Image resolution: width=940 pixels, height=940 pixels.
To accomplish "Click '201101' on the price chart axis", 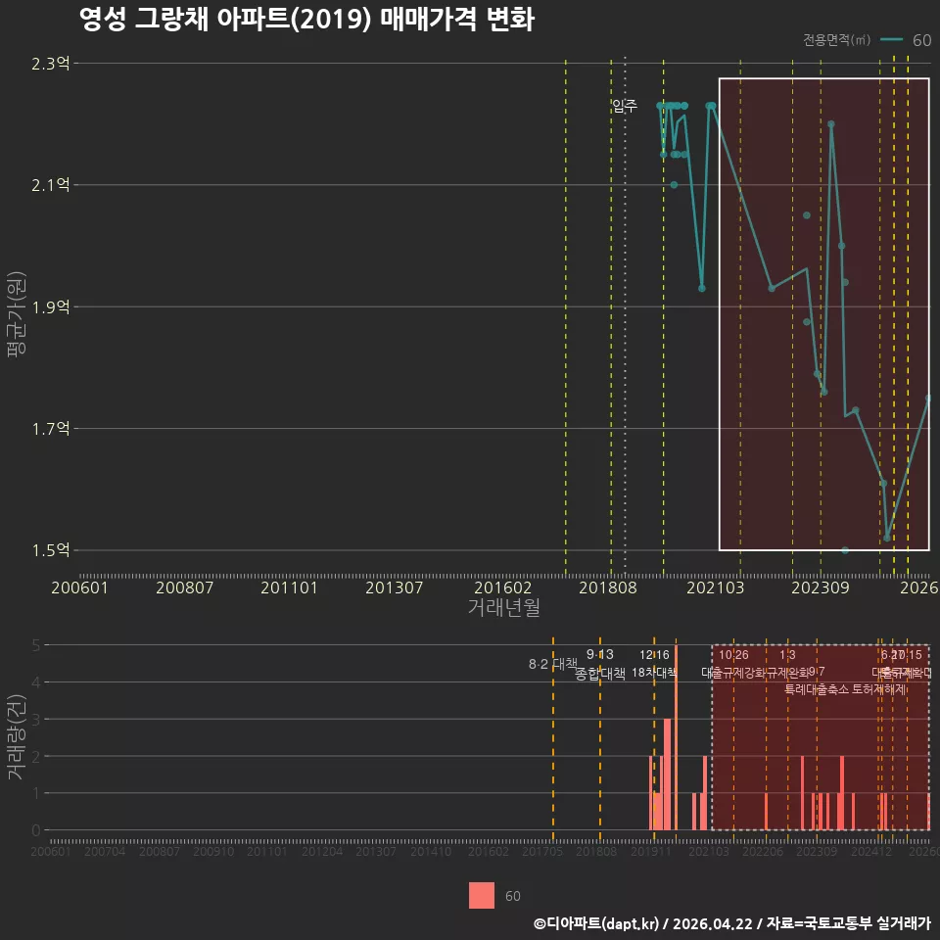I will (x=289, y=587).
